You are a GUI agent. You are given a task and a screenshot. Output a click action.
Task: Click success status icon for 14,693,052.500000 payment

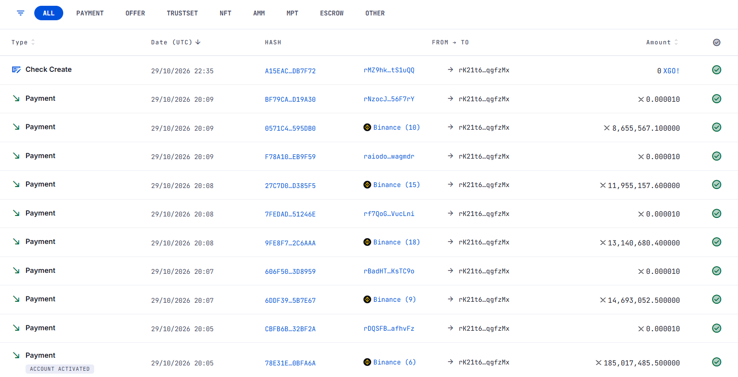717,299
